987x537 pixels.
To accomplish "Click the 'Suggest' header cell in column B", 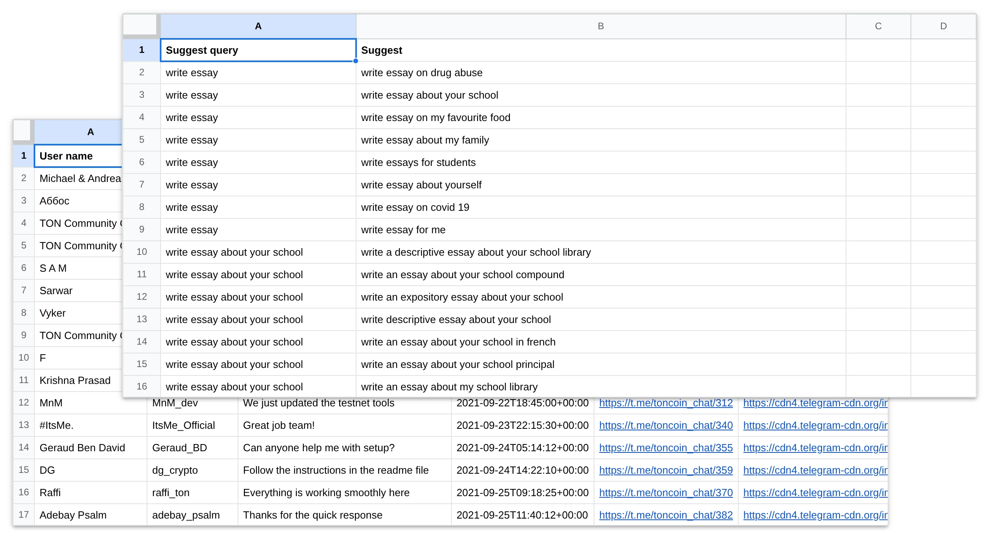I will (x=601, y=50).
